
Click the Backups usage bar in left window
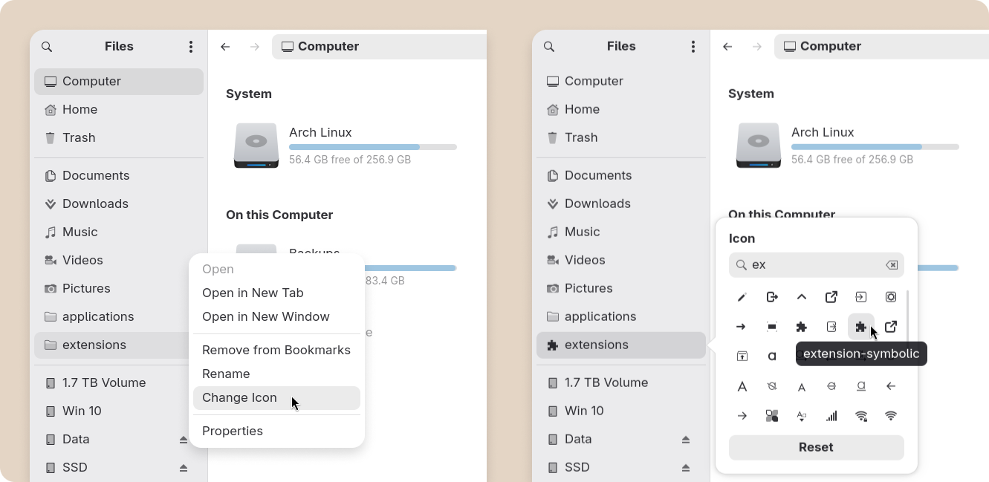tap(410, 268)
